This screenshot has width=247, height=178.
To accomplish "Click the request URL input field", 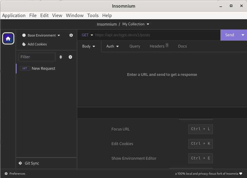I will coord(157,35).
